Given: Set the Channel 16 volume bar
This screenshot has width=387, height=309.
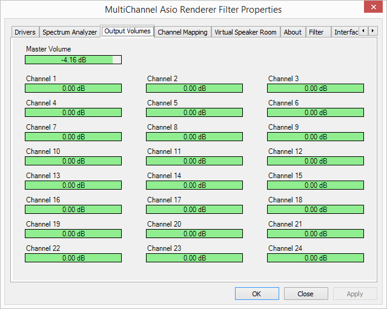Looking at the screenshot, I should click(73, 210).
